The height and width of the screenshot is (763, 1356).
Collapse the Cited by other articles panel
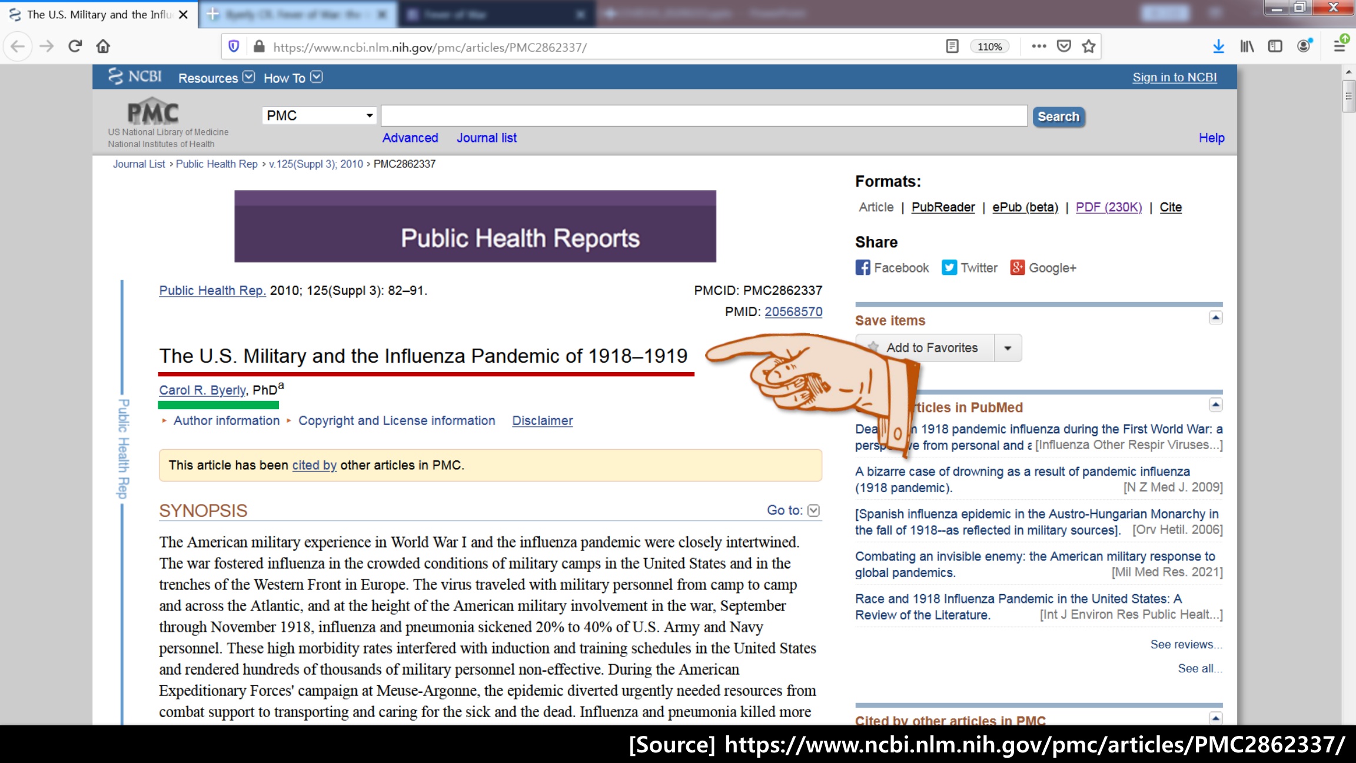pyautogui.click(x=1215, y=718)
